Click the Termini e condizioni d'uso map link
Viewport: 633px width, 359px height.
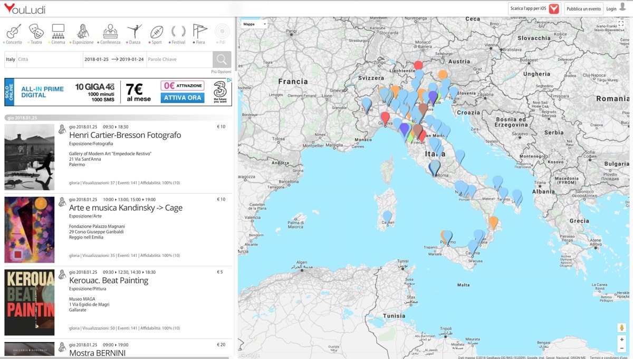608,357
